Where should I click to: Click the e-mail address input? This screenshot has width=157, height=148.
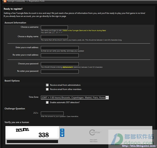pyautogui.click(x=60, y=48)
